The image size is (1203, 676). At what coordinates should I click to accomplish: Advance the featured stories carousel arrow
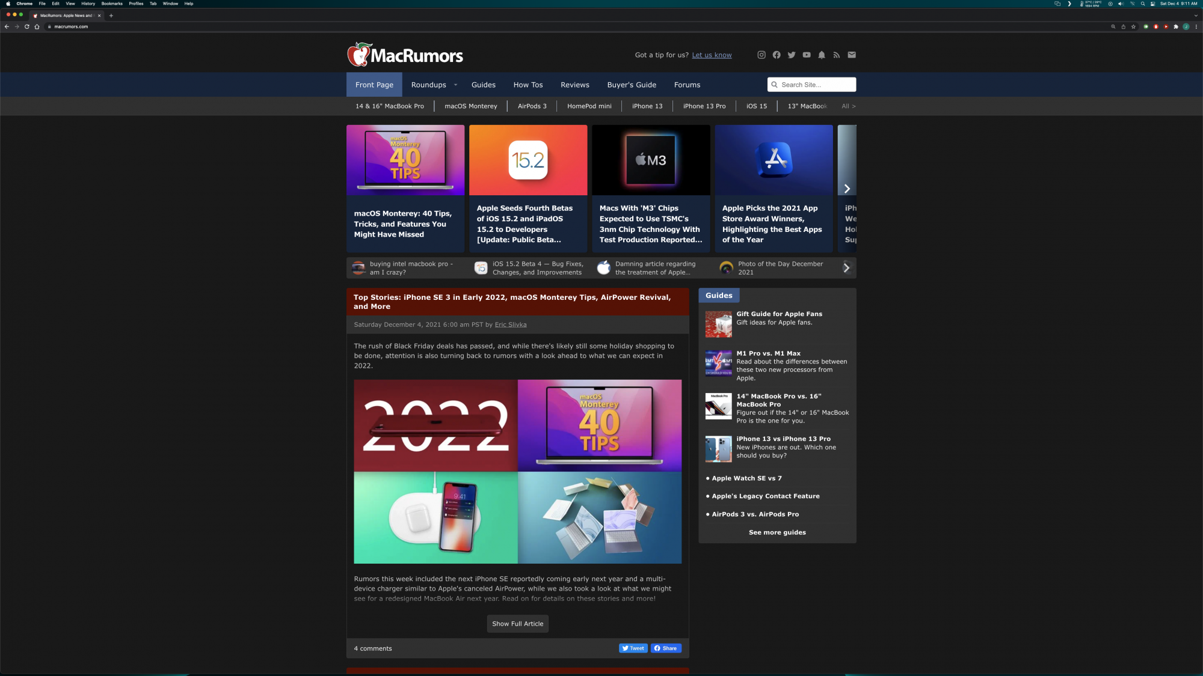[847, 189]
